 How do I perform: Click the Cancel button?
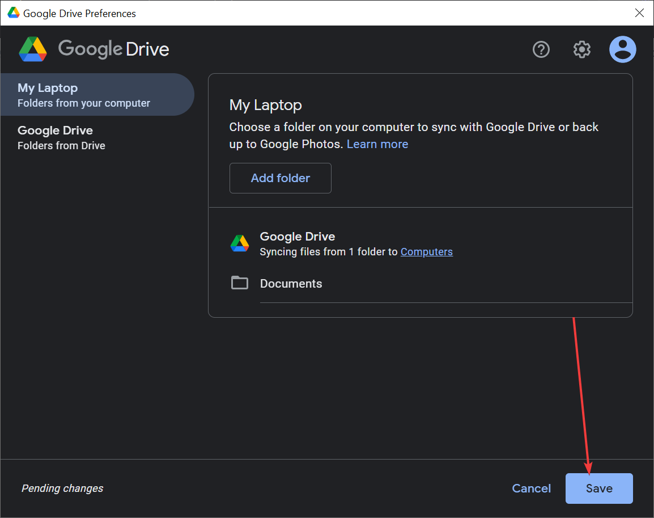tap(531, 488)
